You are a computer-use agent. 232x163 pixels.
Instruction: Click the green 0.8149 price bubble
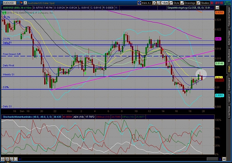tap(219, 63)
